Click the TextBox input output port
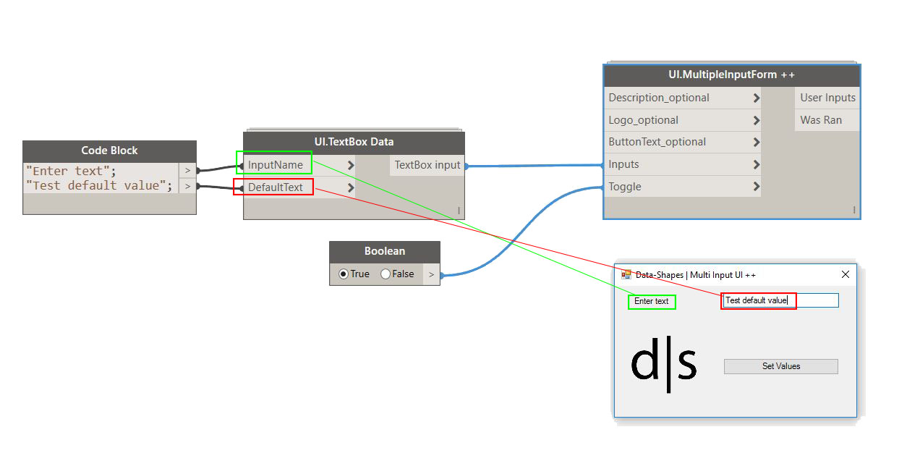 tap(427, 165)
